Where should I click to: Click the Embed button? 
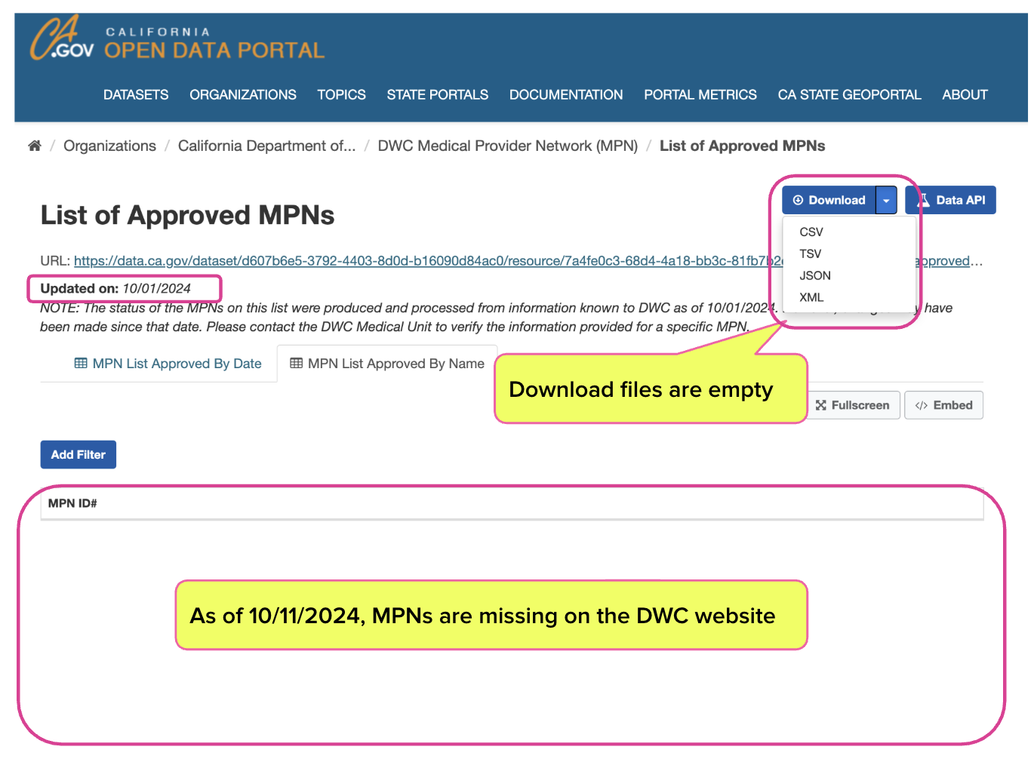943,405
